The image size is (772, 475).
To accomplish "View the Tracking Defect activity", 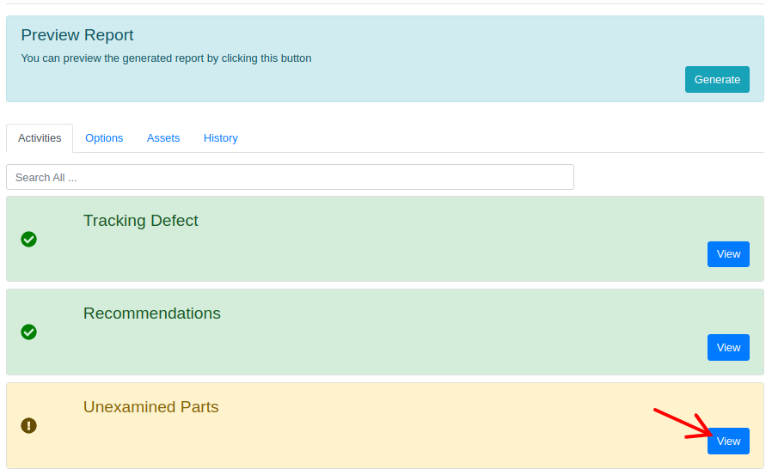I will tap(728, 254).
